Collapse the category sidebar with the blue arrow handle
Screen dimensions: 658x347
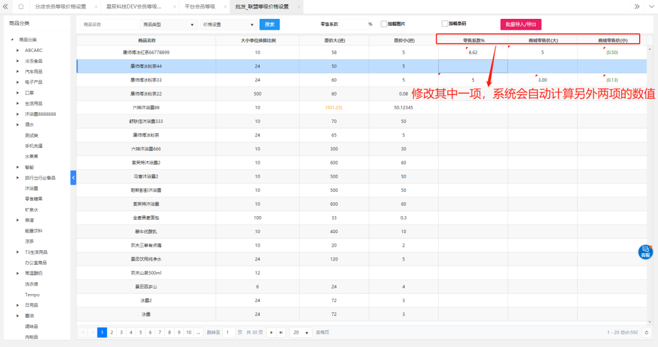point(73,178)
